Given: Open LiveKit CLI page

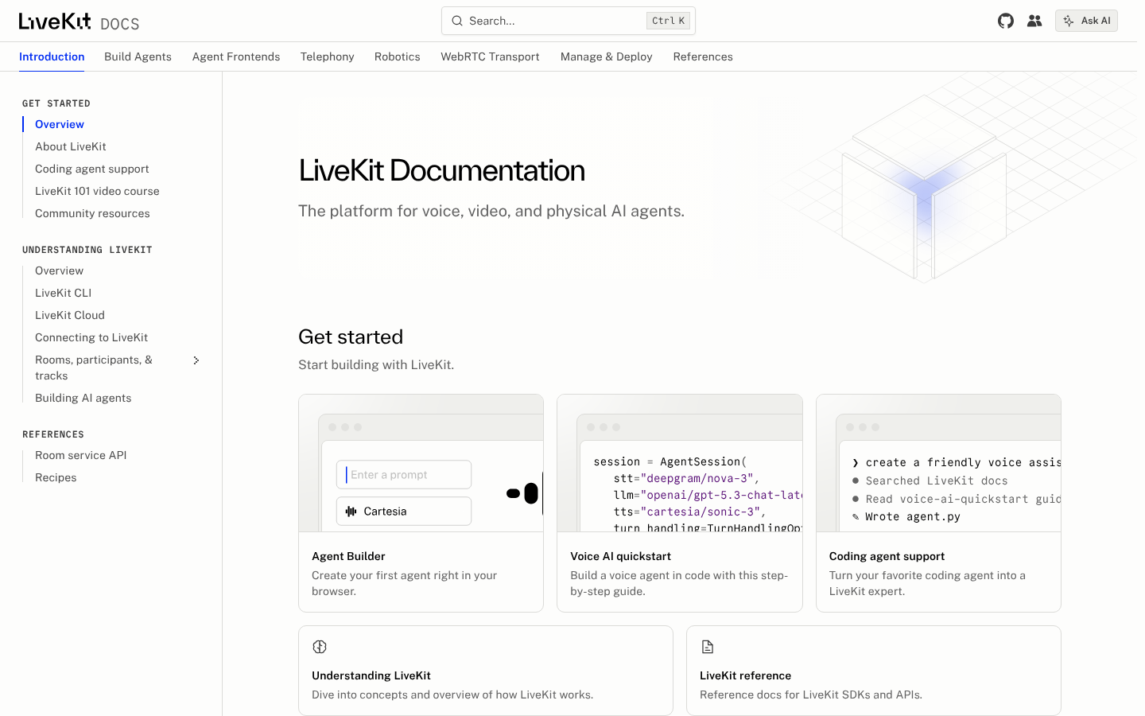Looking at the screenshot, I should tap(64, 293).
